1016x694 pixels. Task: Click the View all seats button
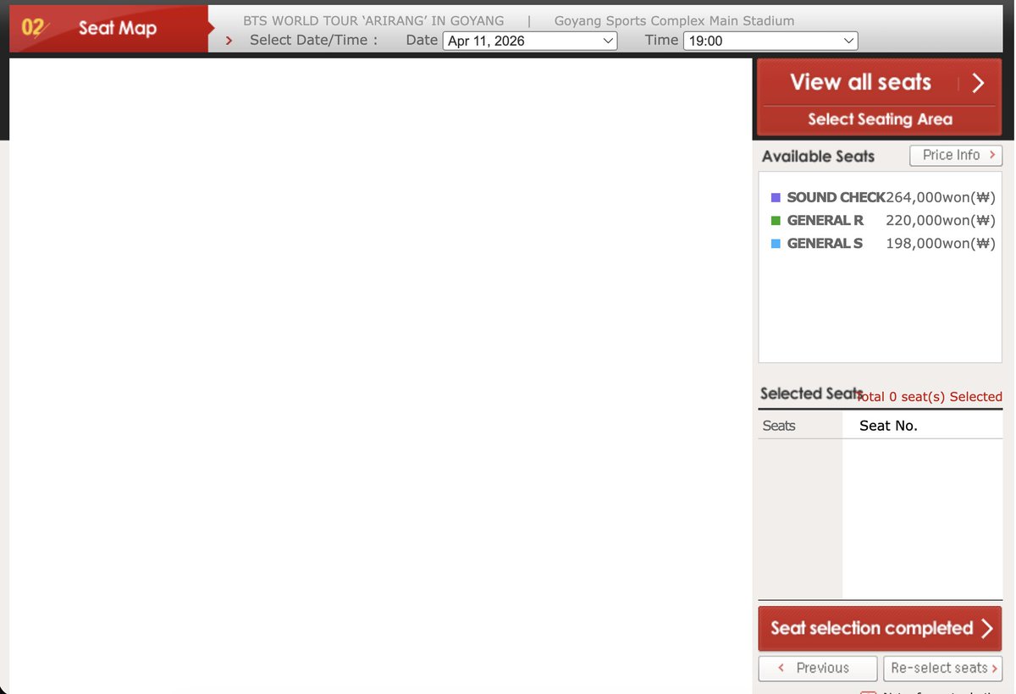(x=880, y=82)
